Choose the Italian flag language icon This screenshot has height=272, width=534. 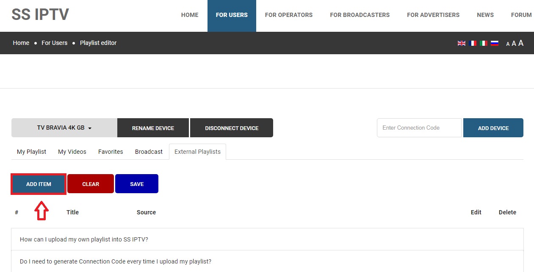pos(483,43)
